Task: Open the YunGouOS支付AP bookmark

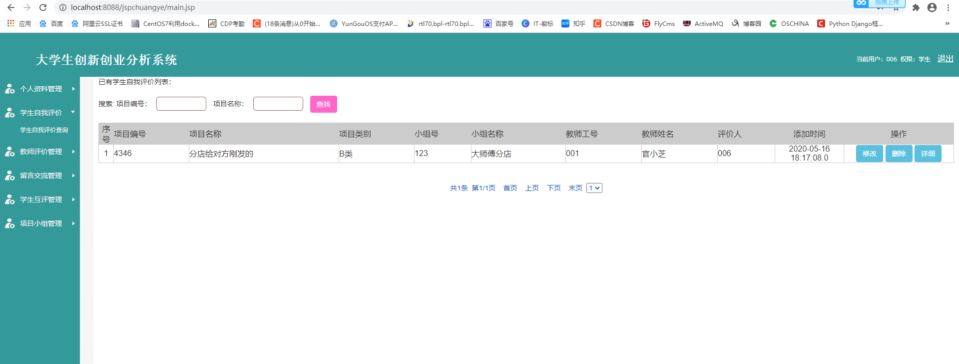Action: tap(364, 23)
